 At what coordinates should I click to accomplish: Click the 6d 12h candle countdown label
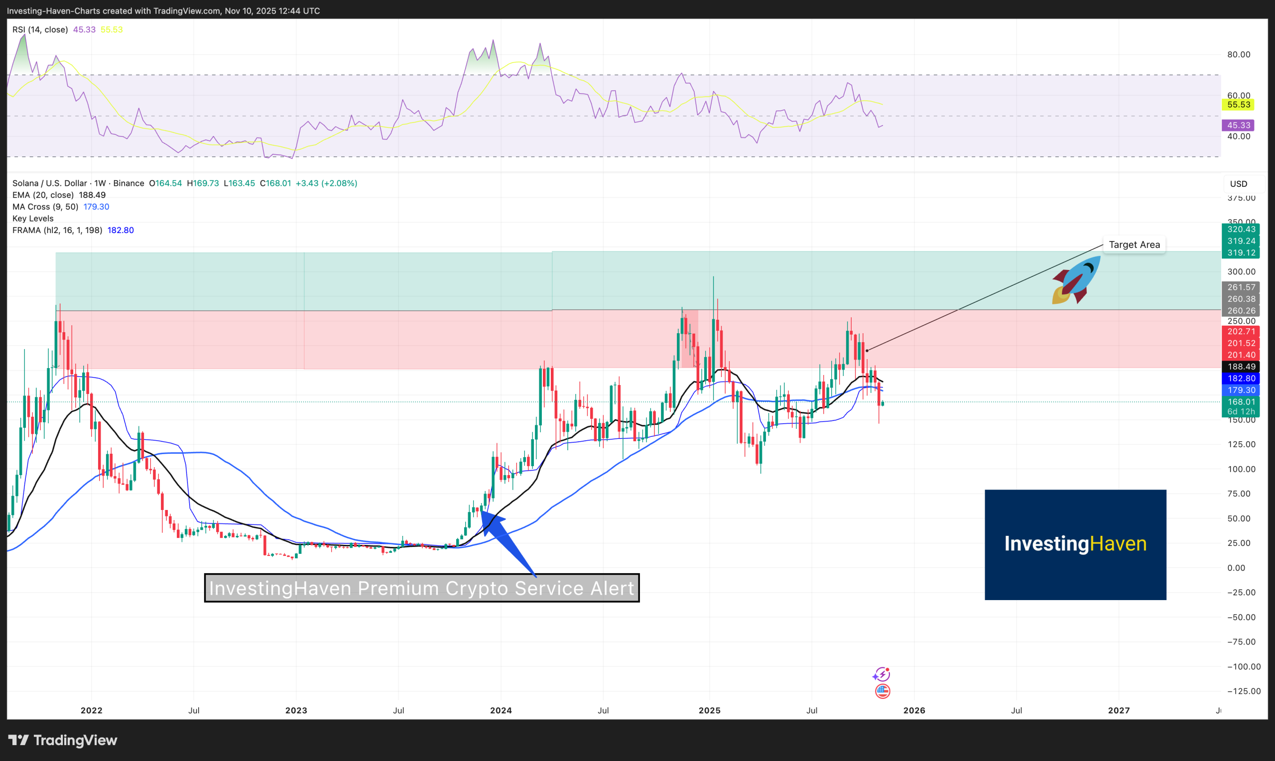1241,412
